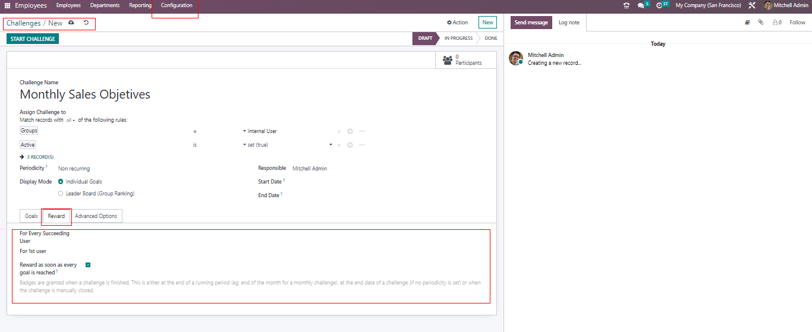The height and width of the screenshot is (332, 812).
Task: Discard changes with the undo icon
Action: [x=86, y=23]
